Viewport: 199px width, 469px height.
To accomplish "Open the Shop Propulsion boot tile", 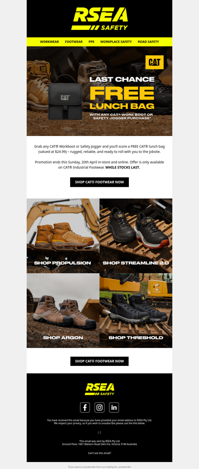I will [63, 236].
